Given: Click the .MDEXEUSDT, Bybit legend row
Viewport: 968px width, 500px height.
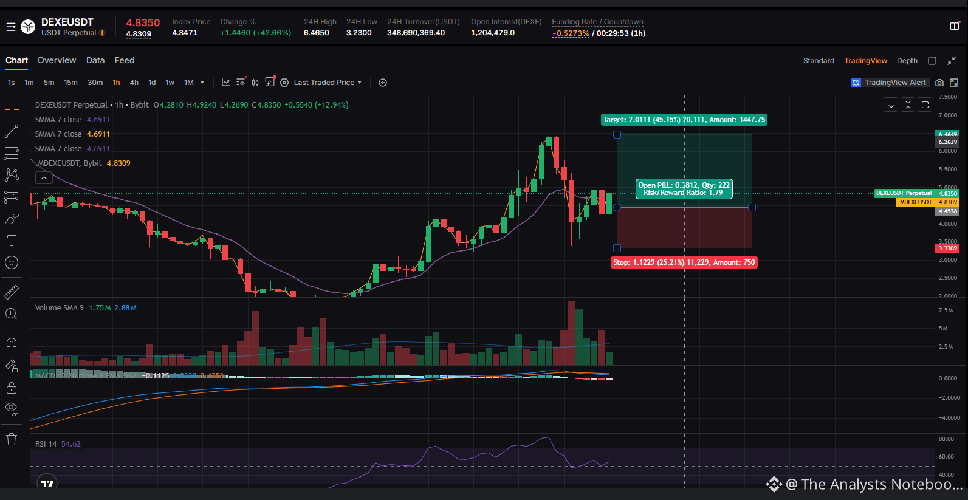Looking at the screenshot, I should tap(83, 163).
